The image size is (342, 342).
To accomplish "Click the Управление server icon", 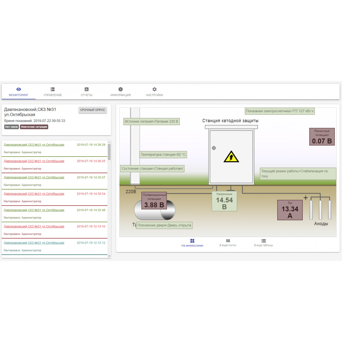I will (x=52, y=89).
